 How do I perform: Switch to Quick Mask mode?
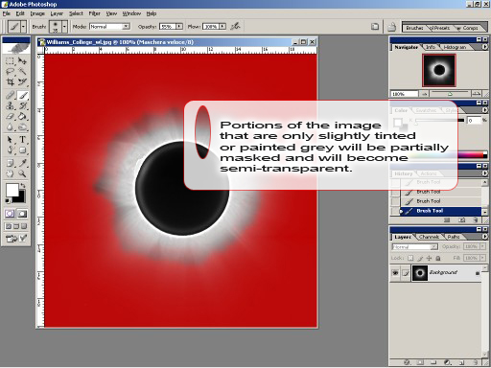click(22, 214)
